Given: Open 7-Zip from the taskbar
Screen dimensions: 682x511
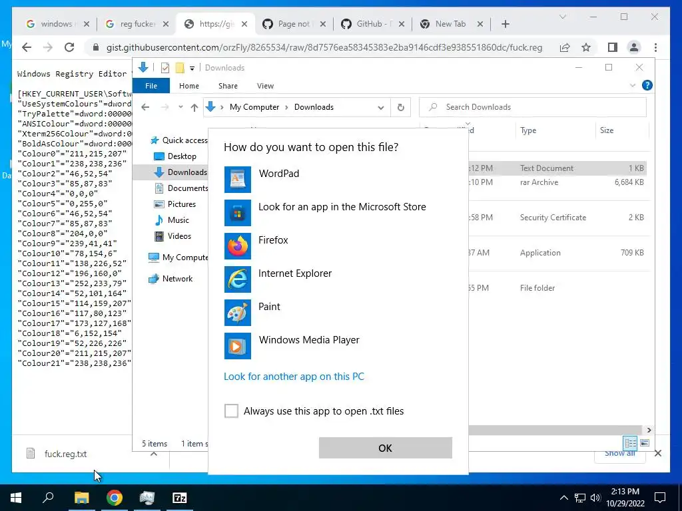Looking at the screenshot, I should [x=180, y=498].
